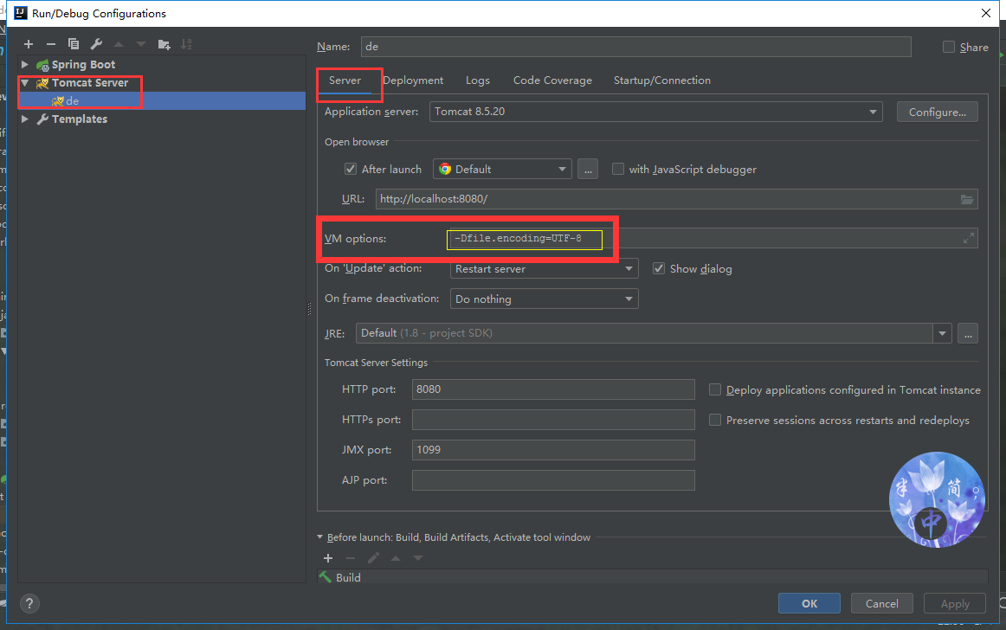Screen dimensions: 1006x630
Task: Open browser selection ellipsis button
Action: (x=588, y=170)
